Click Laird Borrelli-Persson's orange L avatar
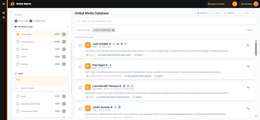The height and width of the screenshot is (120, 260). pyautogui.click(x=88, y=87)
